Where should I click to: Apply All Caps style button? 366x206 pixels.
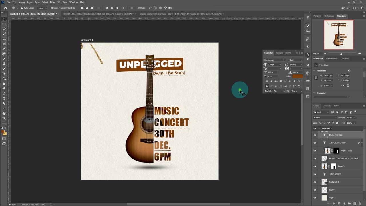[276, 81]
